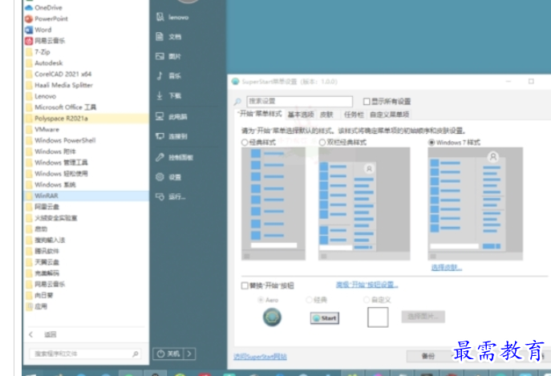Image resolution: width=551 pixels, height=376 pixels.
Task: Switch to the 自定义菜单项 tab
Action: pyautogui.click(x=389, y=115)
